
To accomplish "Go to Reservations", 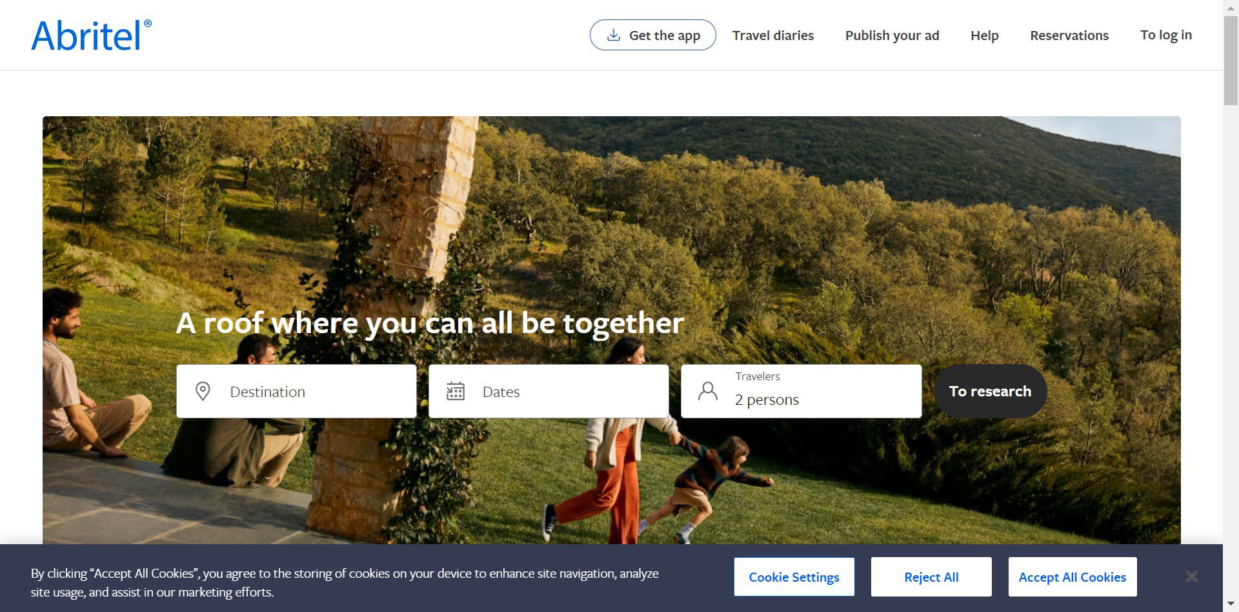I will (x=1069, y=36).
